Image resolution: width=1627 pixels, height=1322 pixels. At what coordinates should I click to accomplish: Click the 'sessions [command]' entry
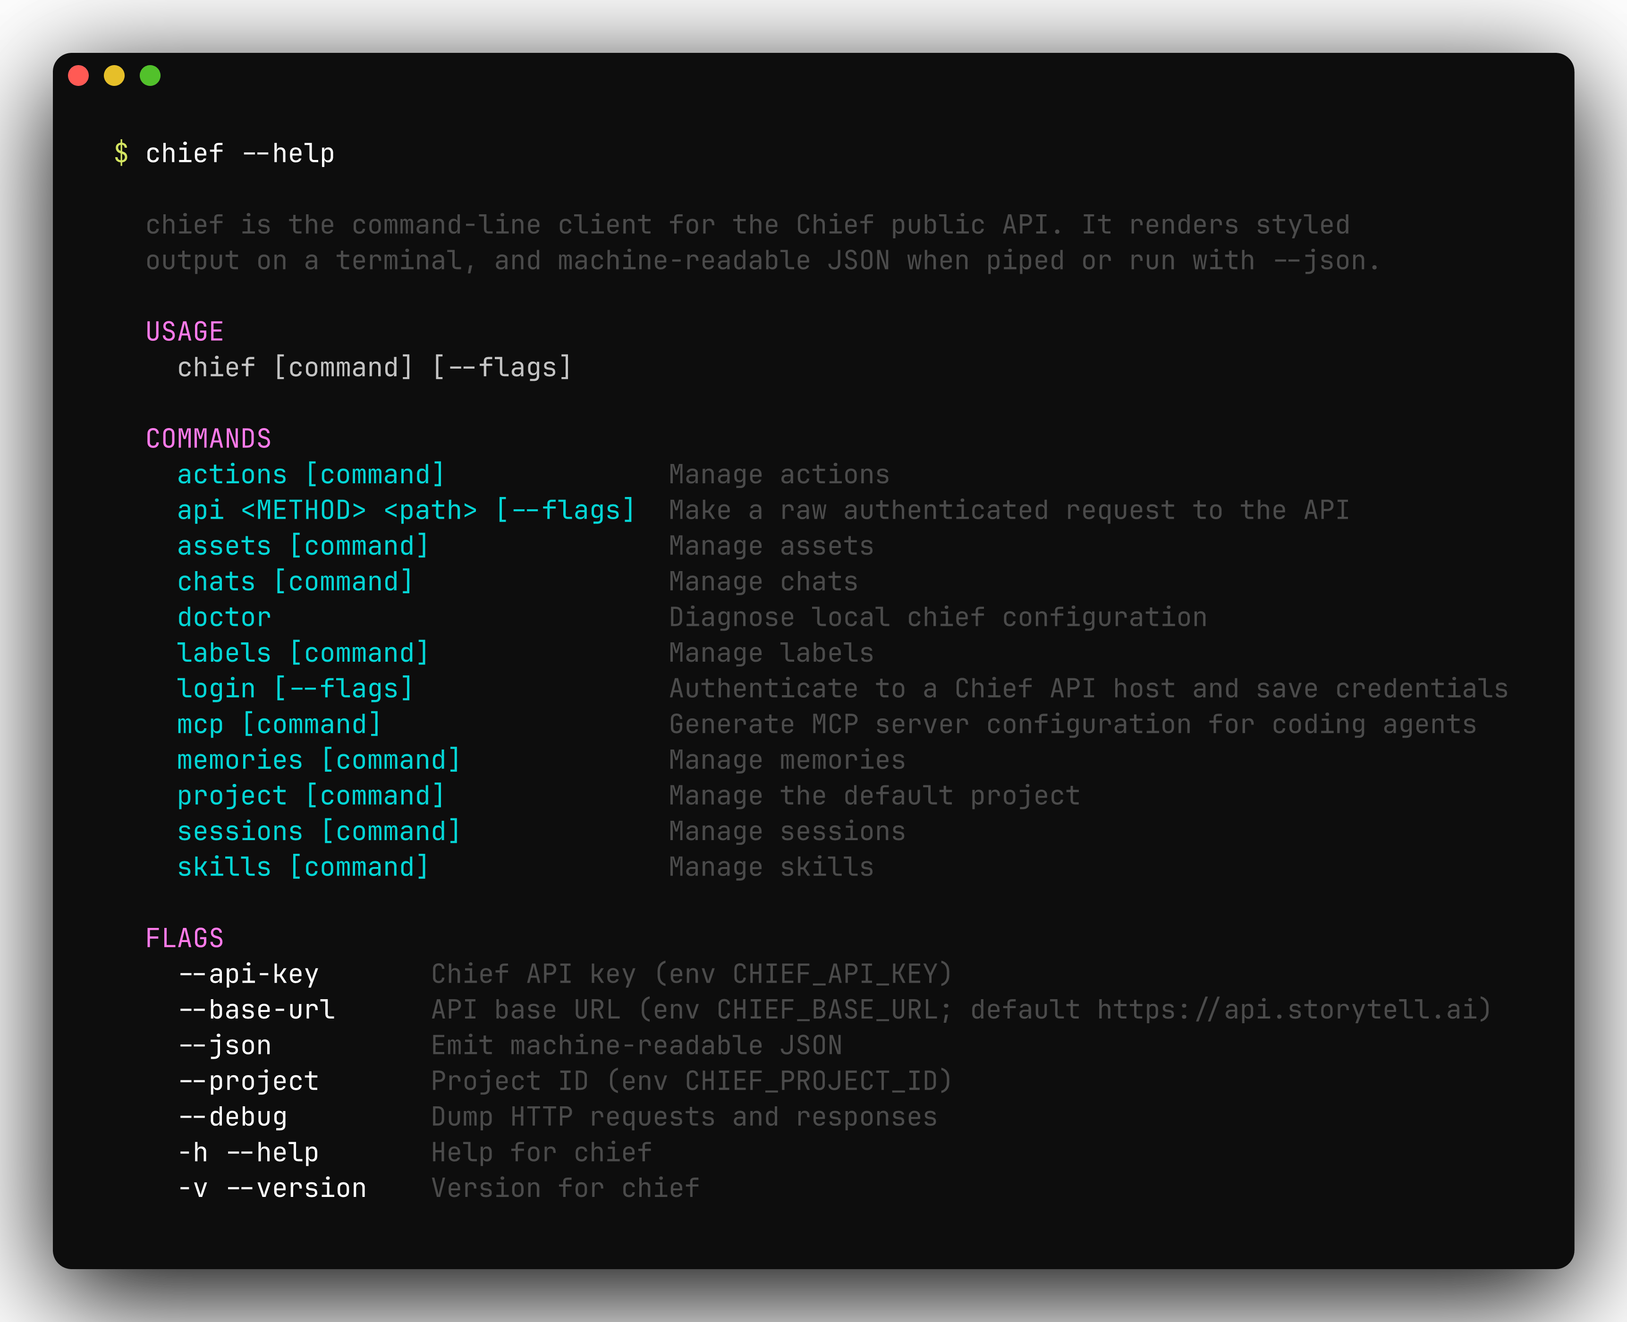(x=319, y=832)
